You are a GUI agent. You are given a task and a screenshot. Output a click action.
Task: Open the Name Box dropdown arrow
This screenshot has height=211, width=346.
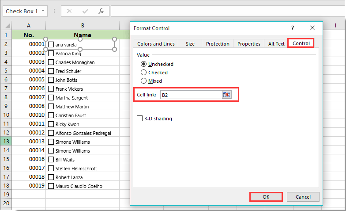[x=43, y=11]
